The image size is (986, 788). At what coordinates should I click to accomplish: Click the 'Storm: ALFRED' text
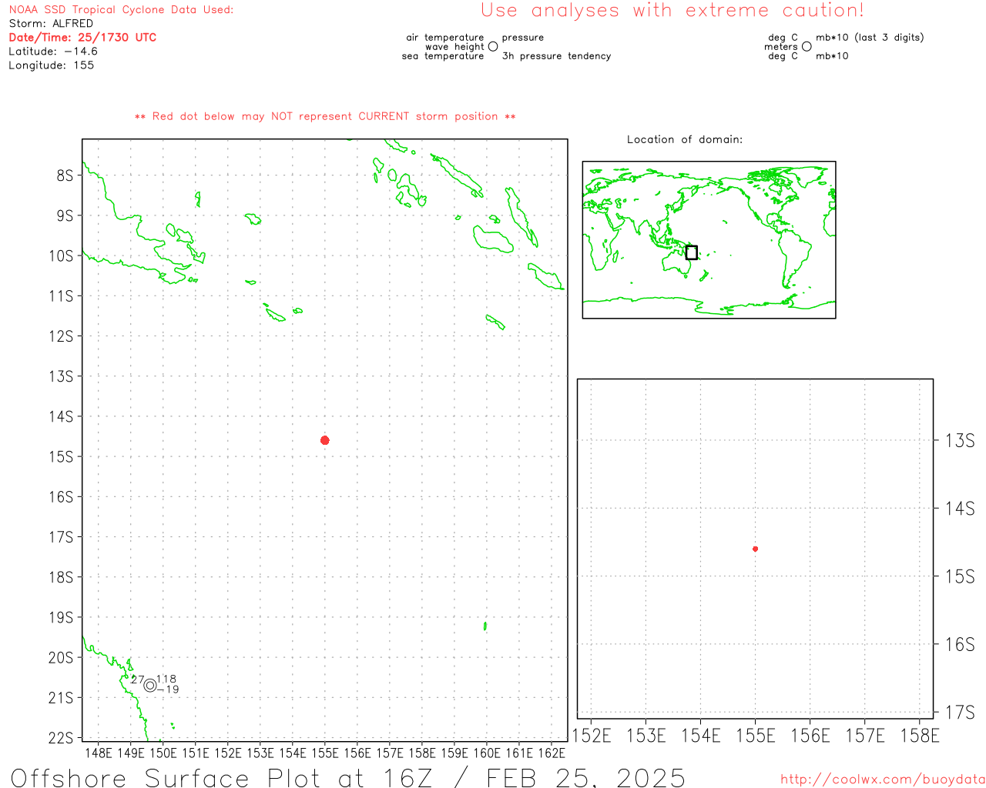click(51, 24)
